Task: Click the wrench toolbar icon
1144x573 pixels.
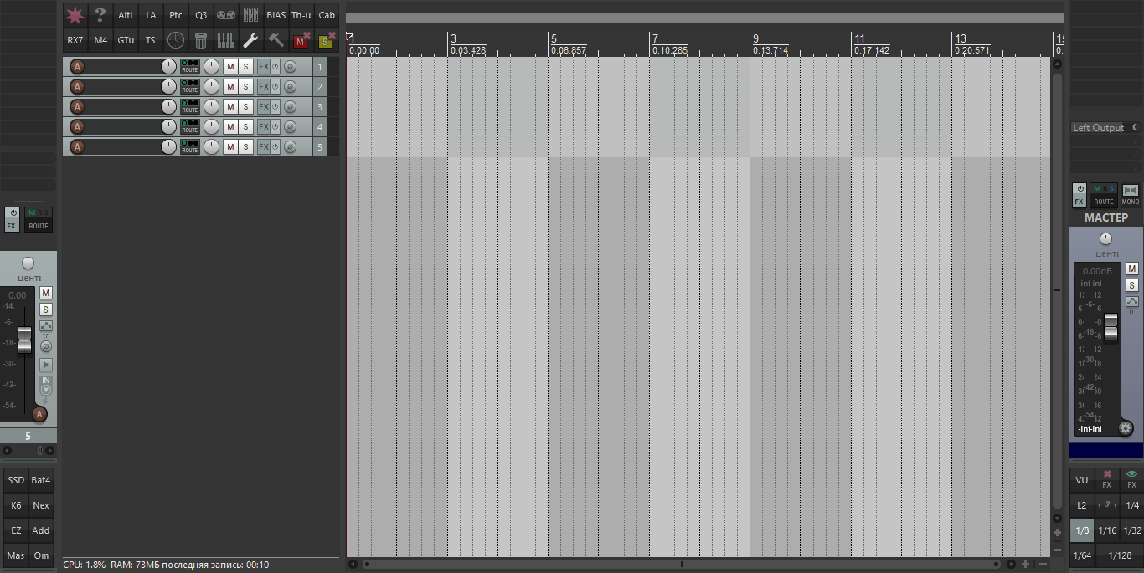Action: pos(250,40)
